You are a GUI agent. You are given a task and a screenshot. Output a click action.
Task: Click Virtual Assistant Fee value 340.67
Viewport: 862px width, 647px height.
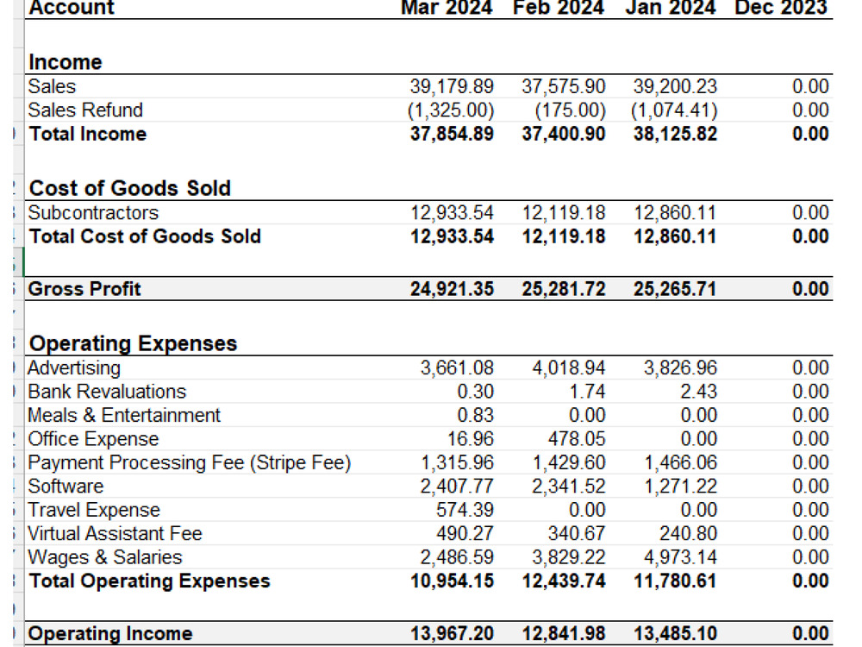point(577,533)
